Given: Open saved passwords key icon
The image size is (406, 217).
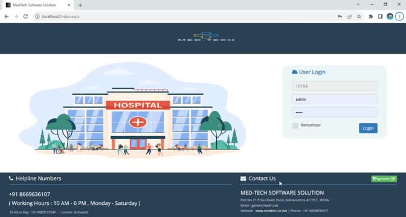Looking at the screenshot, I should [340, 16].
